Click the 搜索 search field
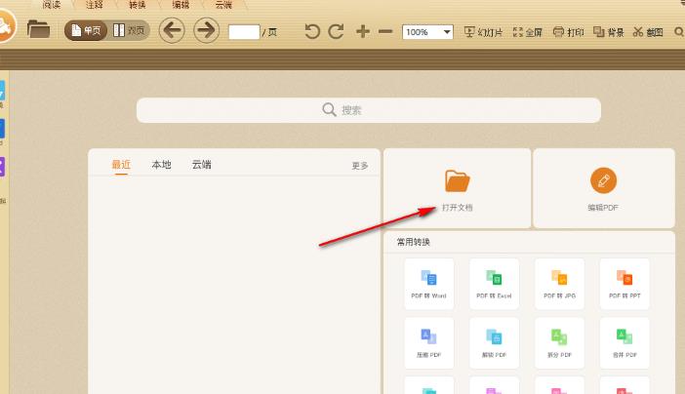The height and width of the screenshot is (394, 685). [x=369, y=110]
